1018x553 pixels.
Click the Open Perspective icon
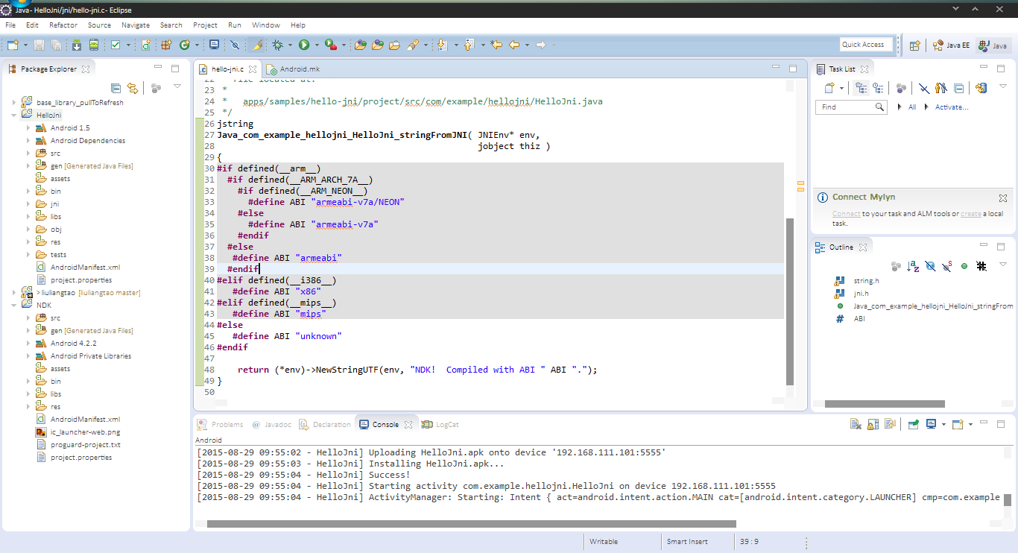(x=915, y=45)
